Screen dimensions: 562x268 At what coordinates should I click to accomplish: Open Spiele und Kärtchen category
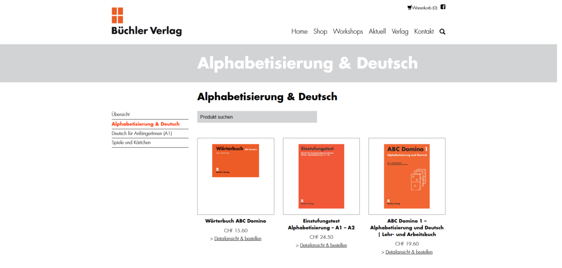131,142
